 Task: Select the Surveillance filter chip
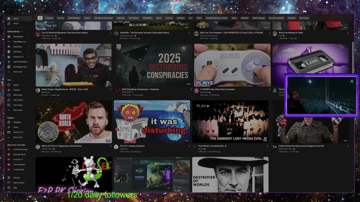coord(134,18)
